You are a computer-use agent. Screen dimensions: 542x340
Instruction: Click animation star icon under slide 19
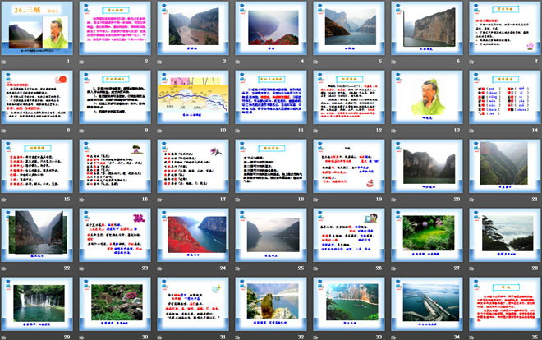(x=316, y=200)
